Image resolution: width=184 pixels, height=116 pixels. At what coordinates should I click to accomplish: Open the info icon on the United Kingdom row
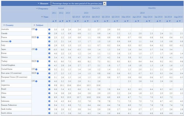[49, 65]
